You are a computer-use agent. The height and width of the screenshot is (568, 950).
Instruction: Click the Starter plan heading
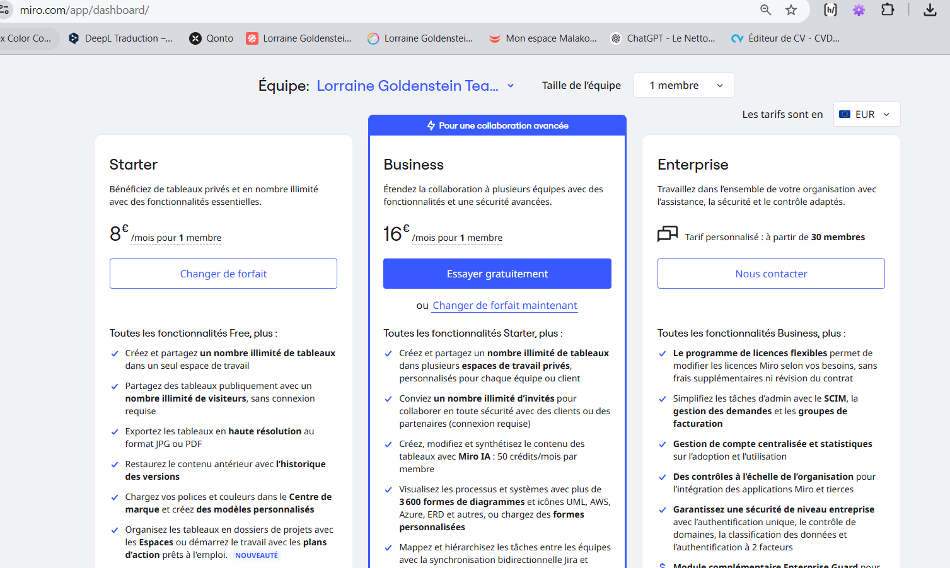(x=133, y=165)
